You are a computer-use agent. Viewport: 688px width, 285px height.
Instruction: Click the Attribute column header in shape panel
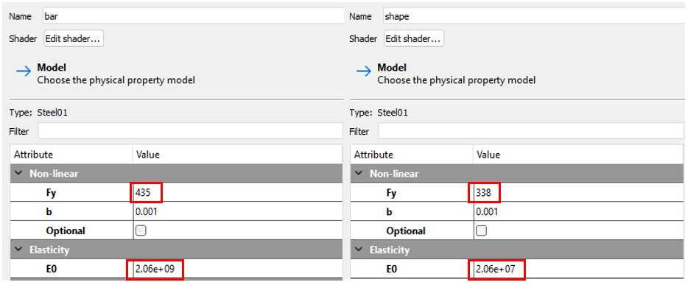pos(412,155)
